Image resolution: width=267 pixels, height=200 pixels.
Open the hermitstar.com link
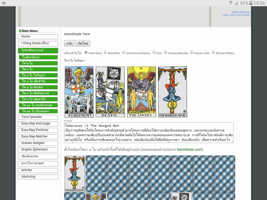(189, 149)
